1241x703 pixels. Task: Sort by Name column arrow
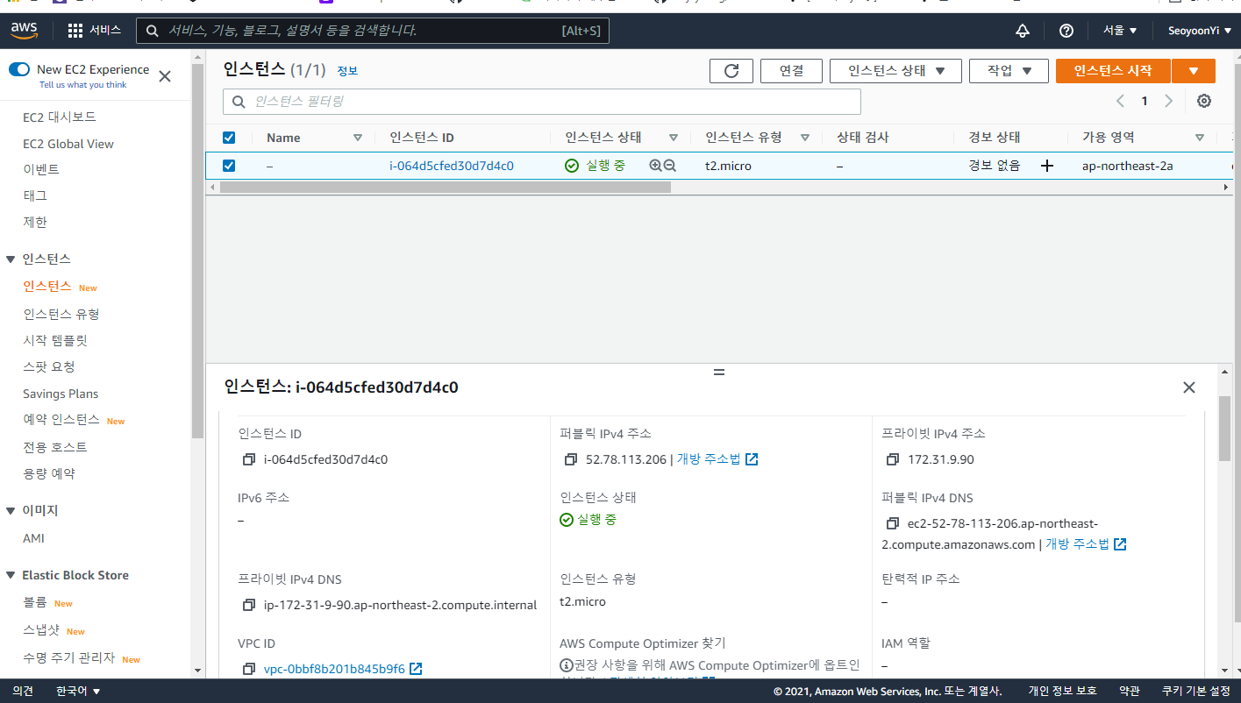[357, 138]
